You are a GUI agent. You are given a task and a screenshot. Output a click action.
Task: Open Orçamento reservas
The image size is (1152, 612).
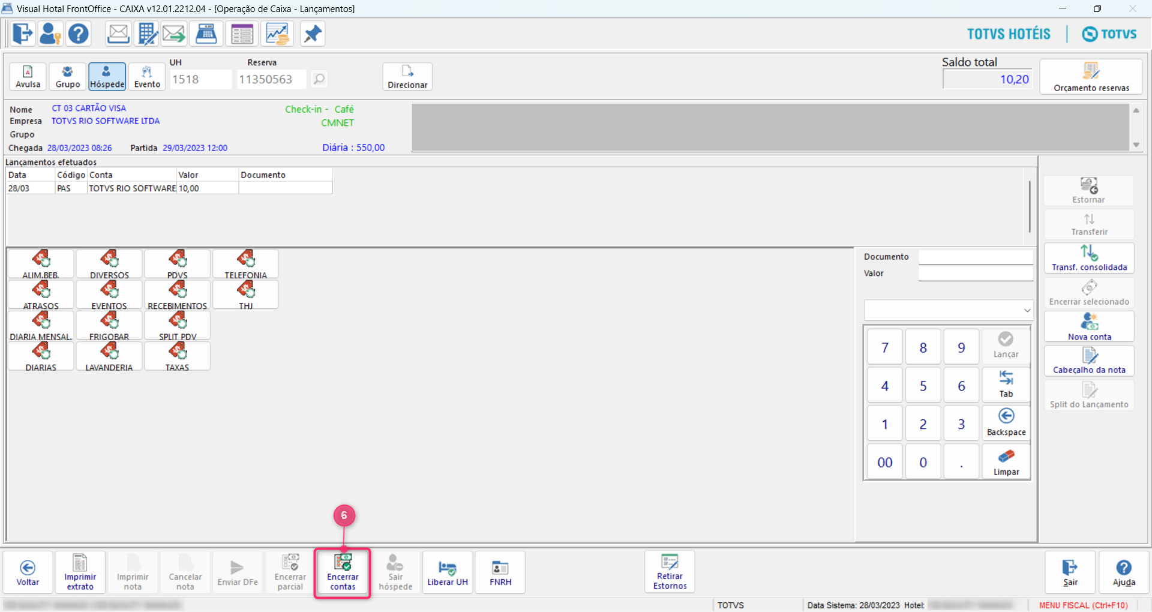(x=1091, y=76)
